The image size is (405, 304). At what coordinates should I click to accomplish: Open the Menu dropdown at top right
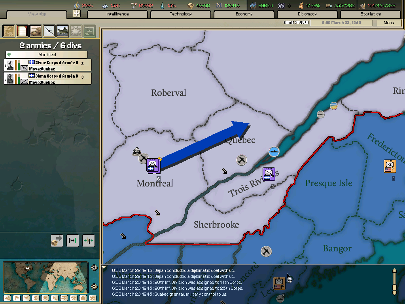[x=389, y=23]
